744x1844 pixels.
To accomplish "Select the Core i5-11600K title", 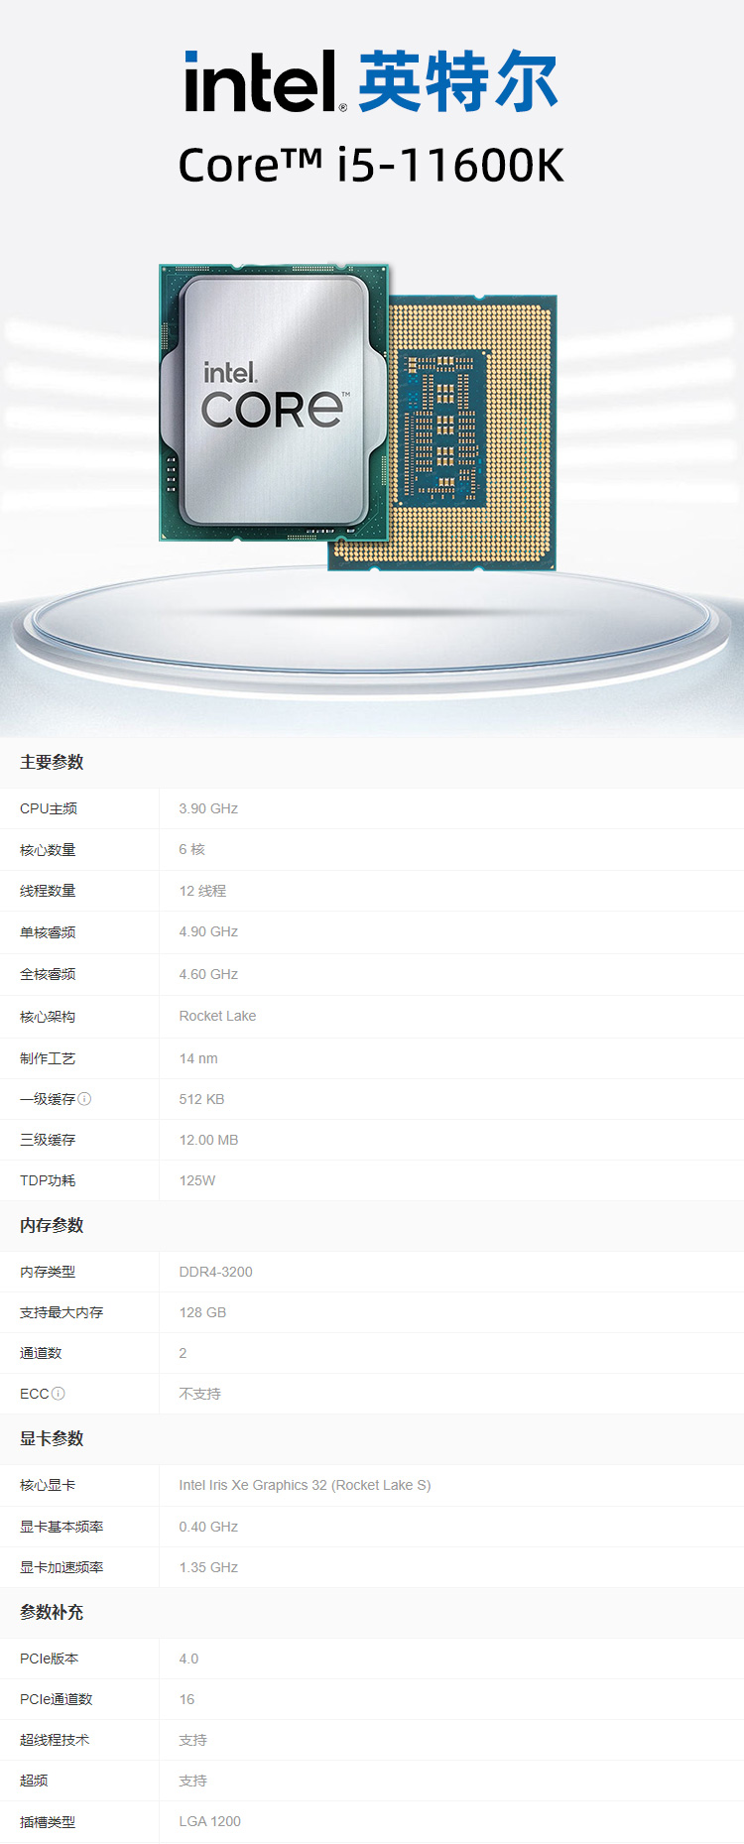I will 371,166.
